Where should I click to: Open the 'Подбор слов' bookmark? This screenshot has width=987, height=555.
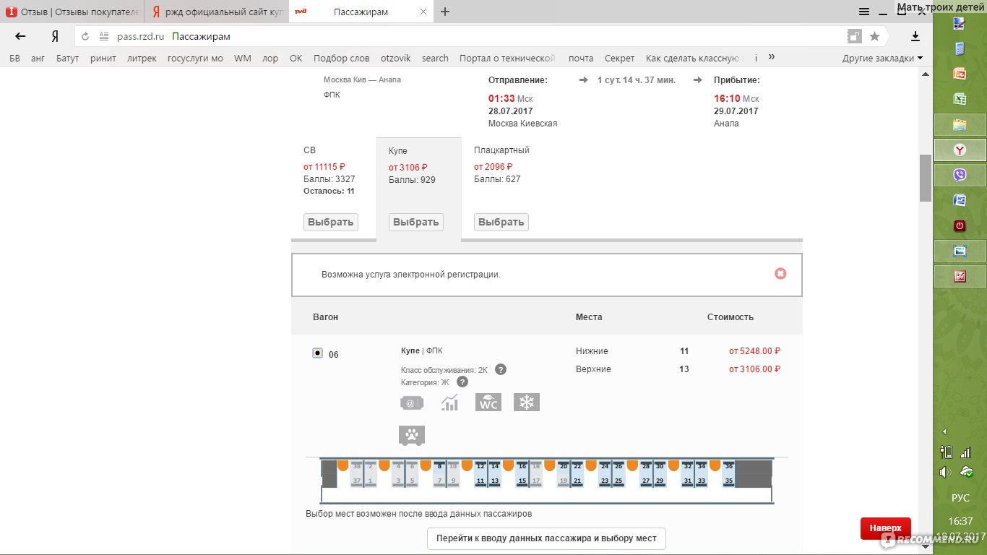tap(341, 59)
